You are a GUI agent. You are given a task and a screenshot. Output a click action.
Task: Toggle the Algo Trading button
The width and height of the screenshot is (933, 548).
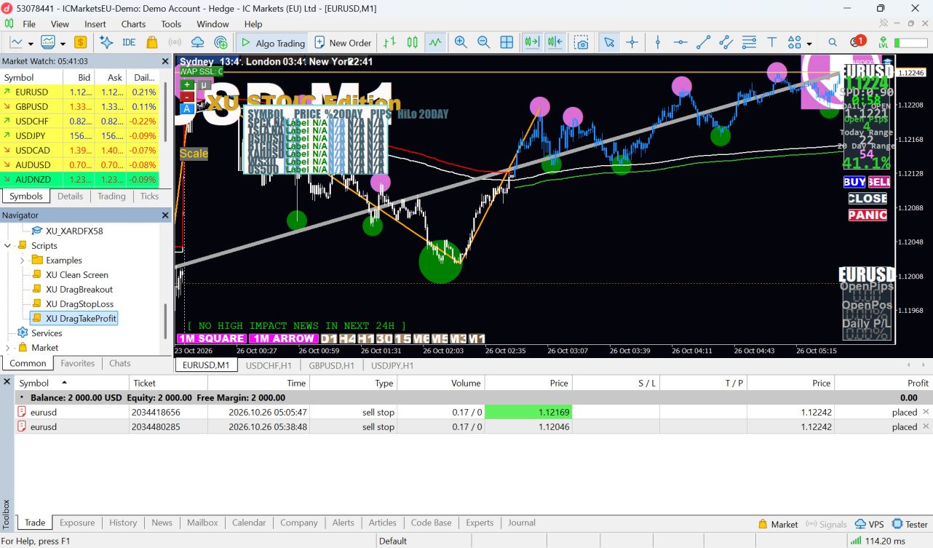(x=272, y=43)
